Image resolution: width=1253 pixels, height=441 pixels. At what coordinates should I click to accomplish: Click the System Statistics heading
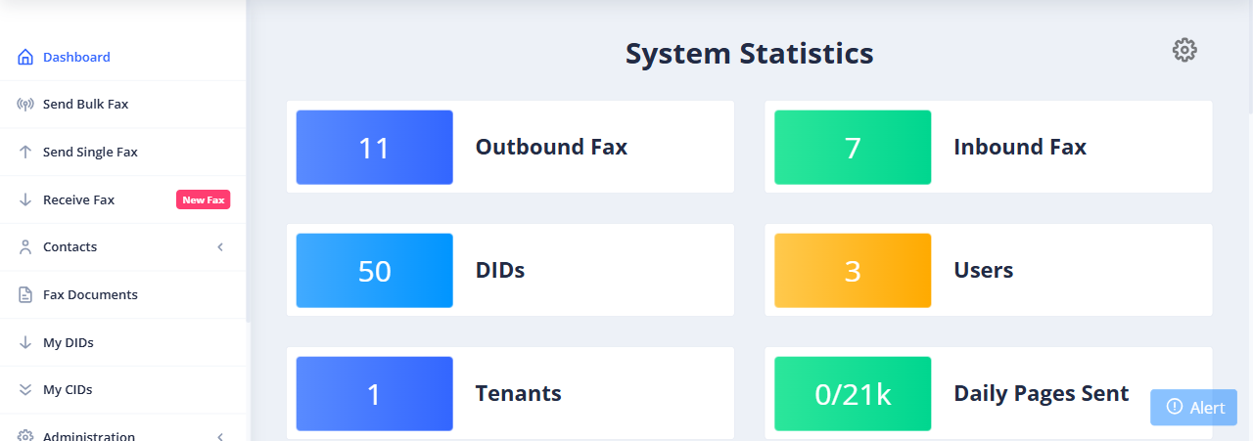750,53
